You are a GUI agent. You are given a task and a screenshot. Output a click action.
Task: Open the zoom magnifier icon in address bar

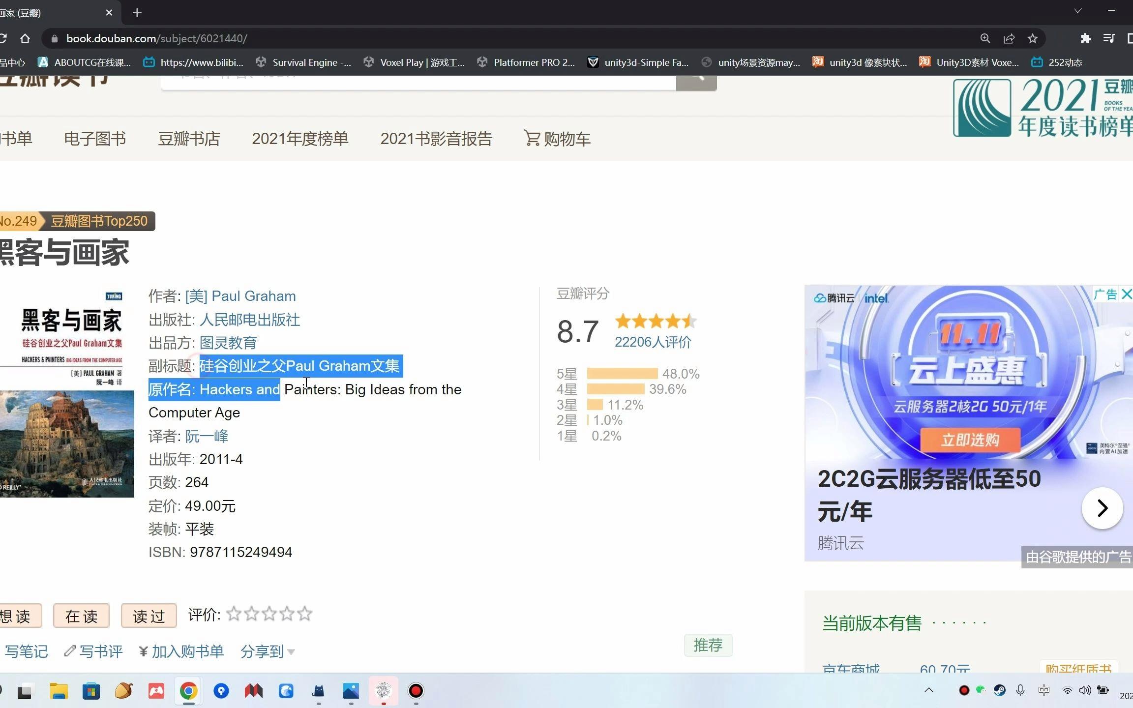(985, 38)
